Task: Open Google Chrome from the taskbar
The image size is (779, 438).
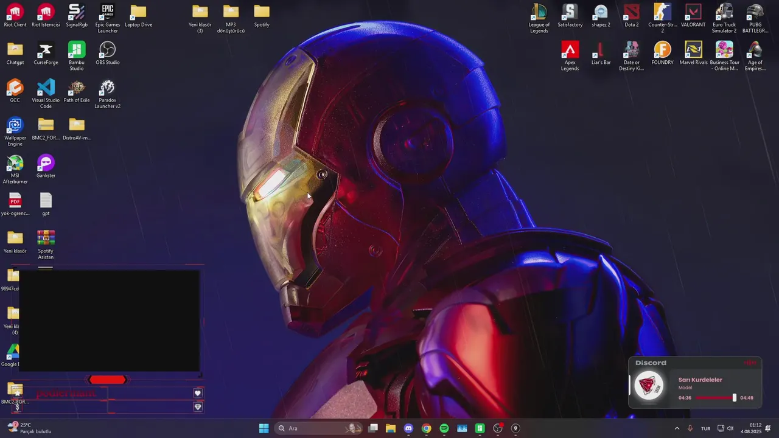Action: pyautogui.click(x=426, y=428)
